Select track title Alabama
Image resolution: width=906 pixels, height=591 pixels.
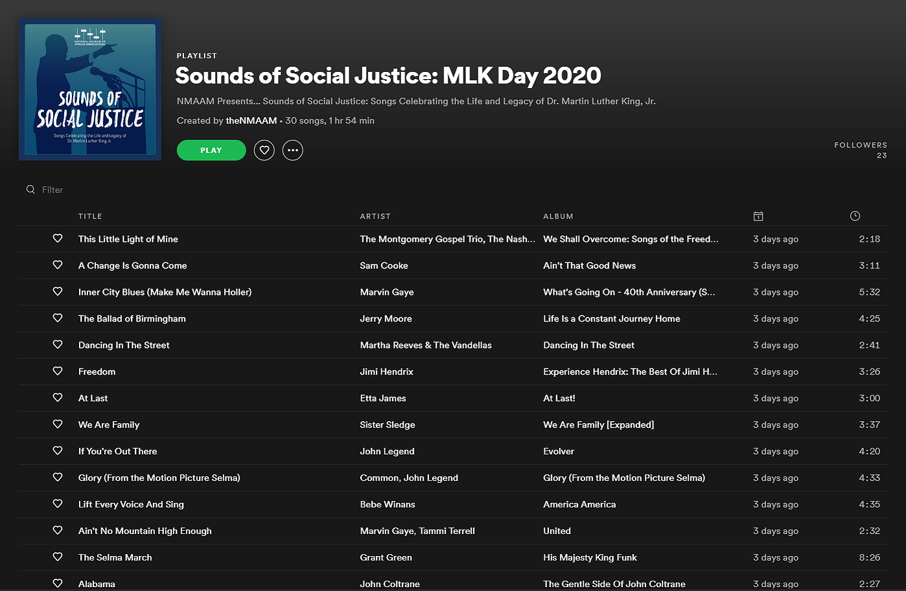pos(97,584)
